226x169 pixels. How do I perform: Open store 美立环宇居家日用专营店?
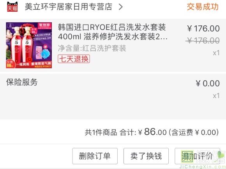tap(69, 7)
